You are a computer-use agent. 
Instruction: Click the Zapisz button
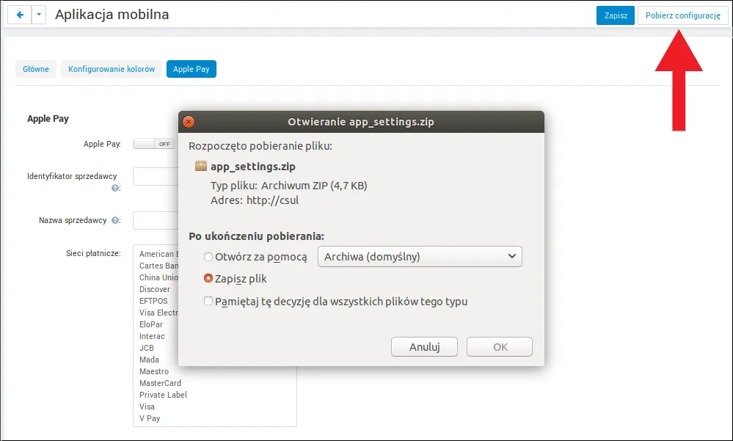tap(616, 15)
